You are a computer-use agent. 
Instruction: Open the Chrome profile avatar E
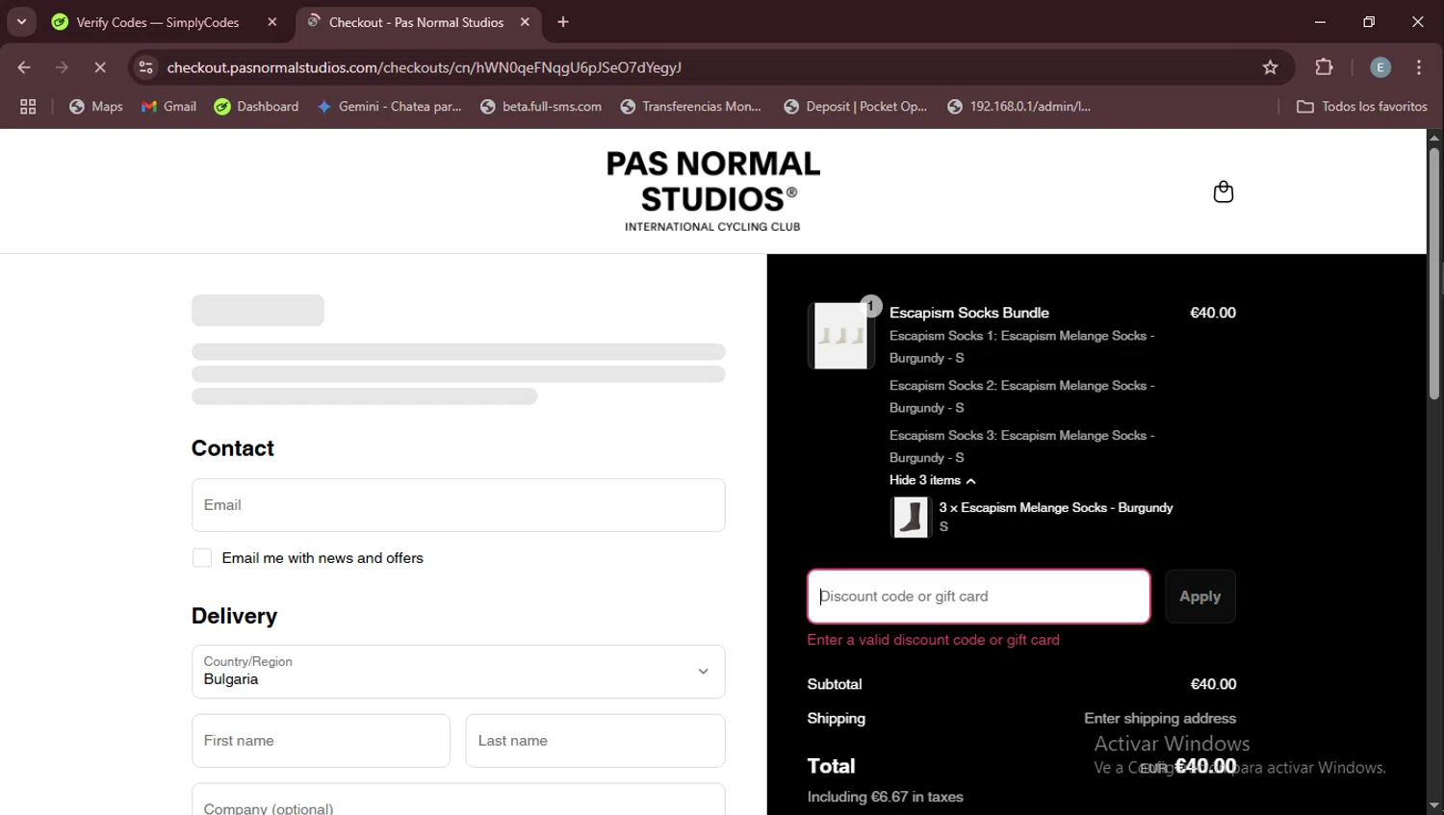click(x=1380, y=67)
